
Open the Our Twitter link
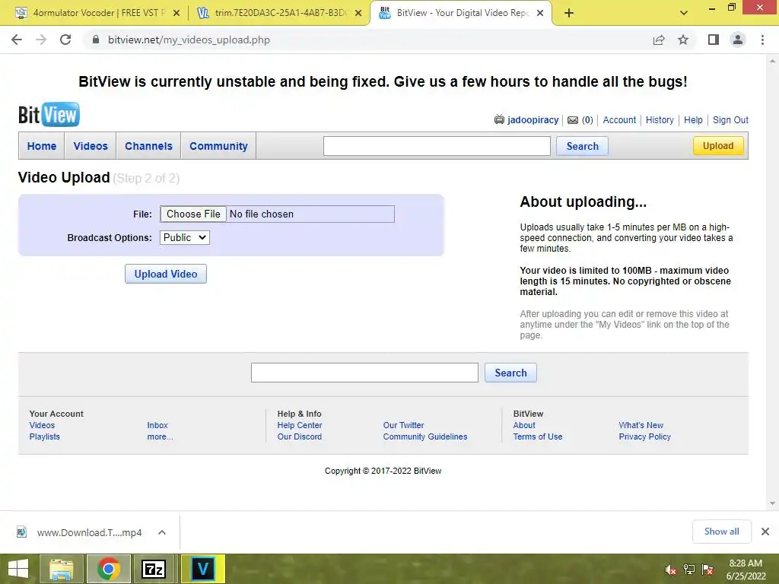(403, 425)
